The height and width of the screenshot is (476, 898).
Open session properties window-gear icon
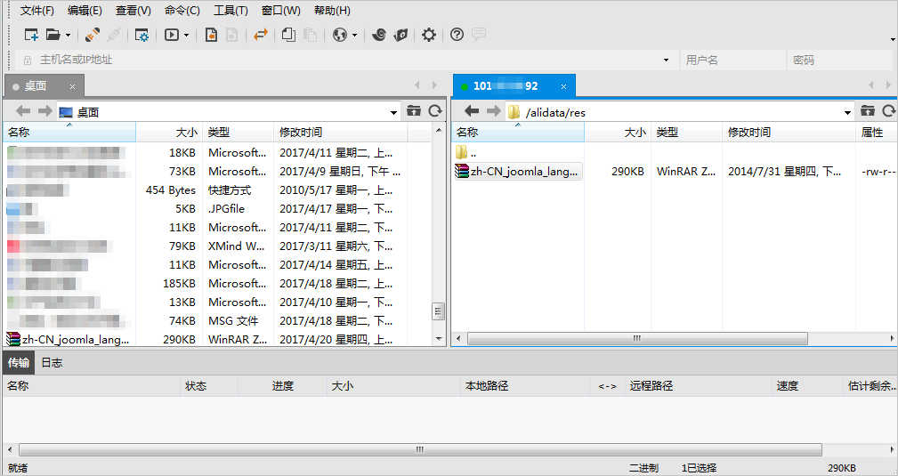click(x=142, y=35)
